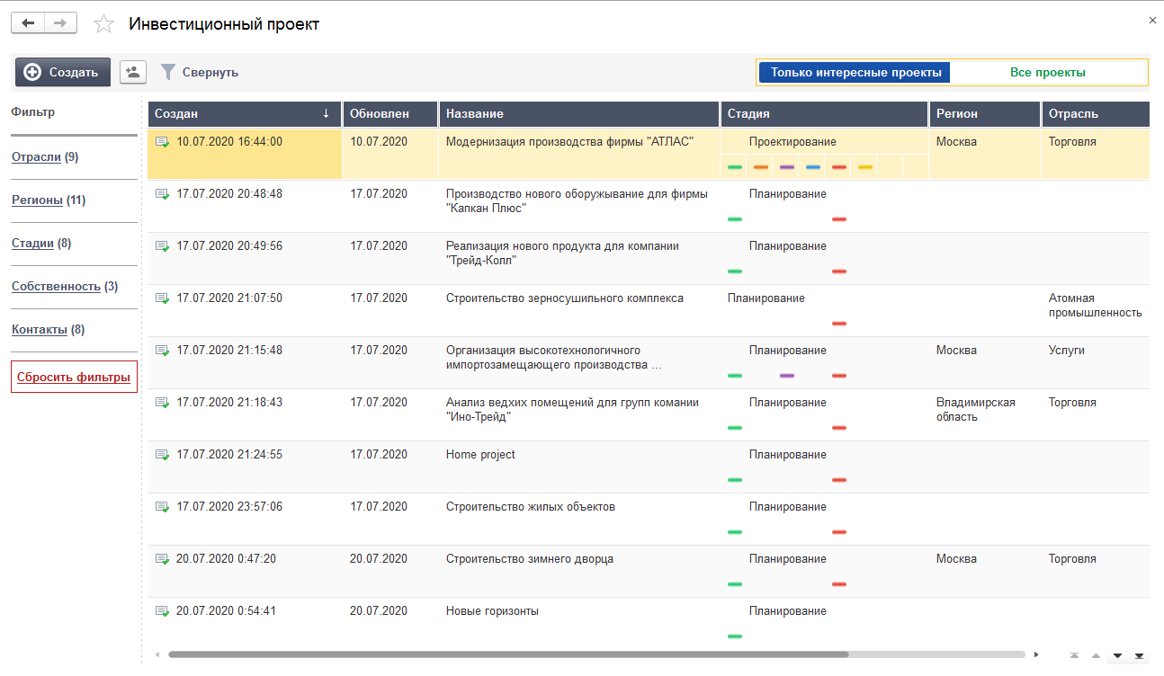Expand the Контакты filter

click(x=40, y=330)
